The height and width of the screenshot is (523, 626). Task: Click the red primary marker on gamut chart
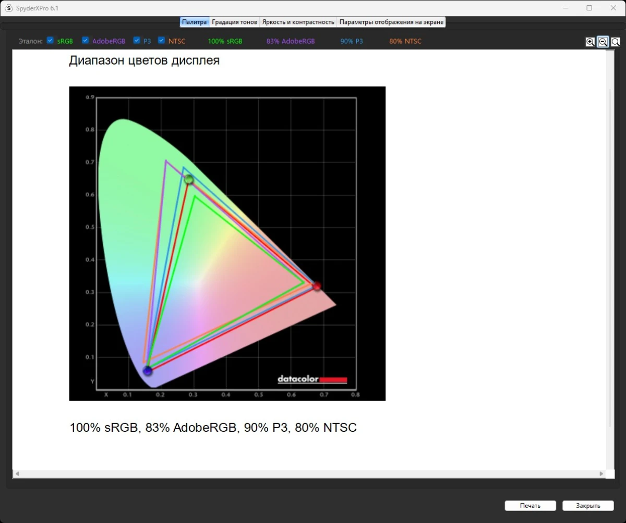point(317,285)
